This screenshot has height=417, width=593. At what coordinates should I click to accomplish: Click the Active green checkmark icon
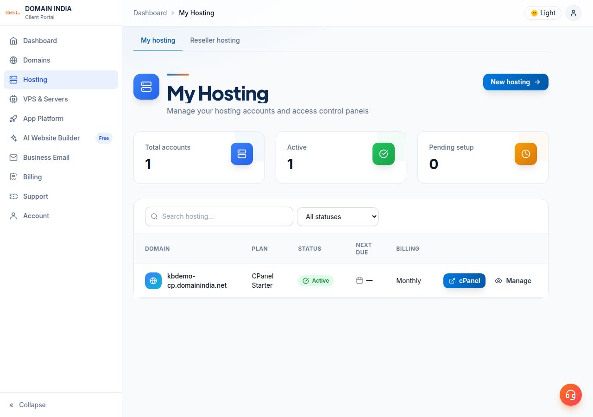click(384, 154)
